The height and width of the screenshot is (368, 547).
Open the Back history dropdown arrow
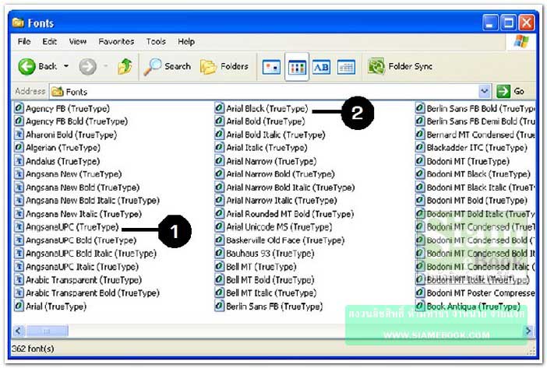click(66, 66)
